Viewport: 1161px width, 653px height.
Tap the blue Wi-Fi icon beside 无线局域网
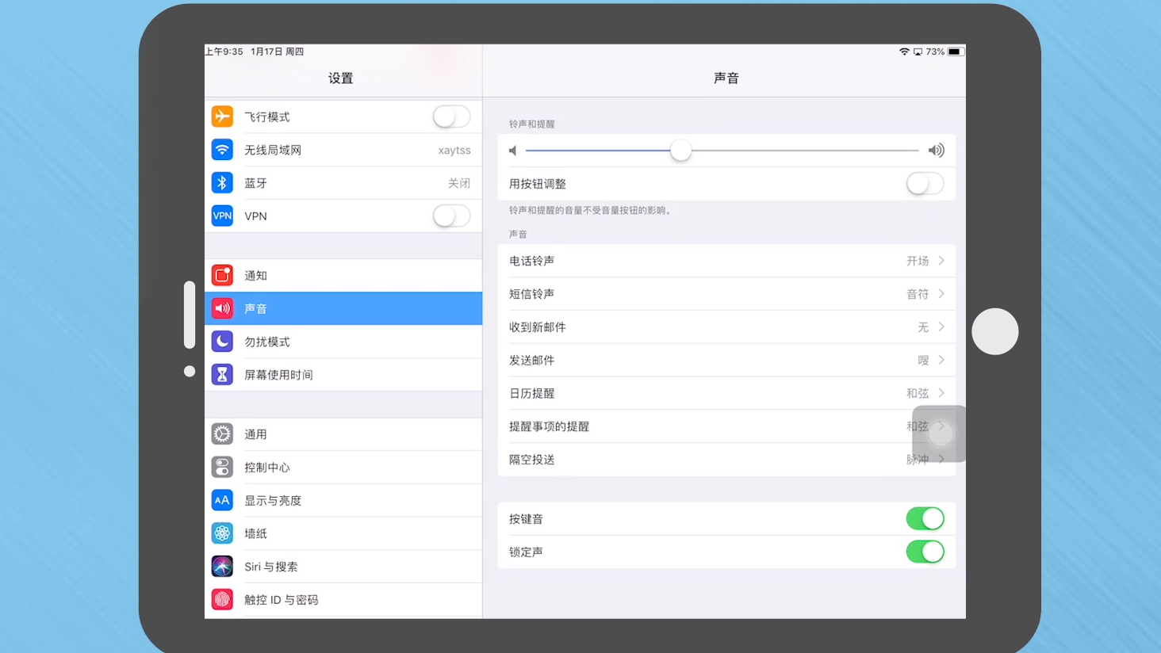tap(222, 150)
